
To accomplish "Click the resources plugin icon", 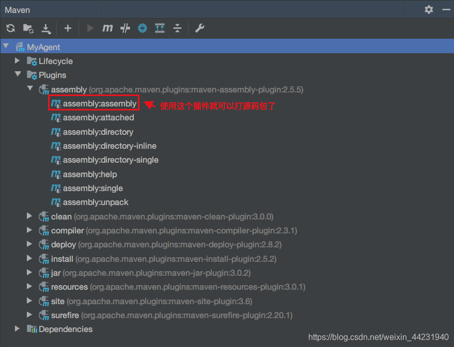I will [44, 287].
